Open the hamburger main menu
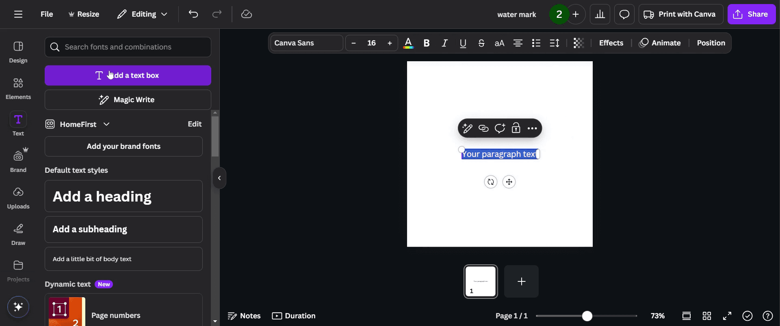Viewport: 780px width, 326px height. pyautogui.click(x=18, y=14)
